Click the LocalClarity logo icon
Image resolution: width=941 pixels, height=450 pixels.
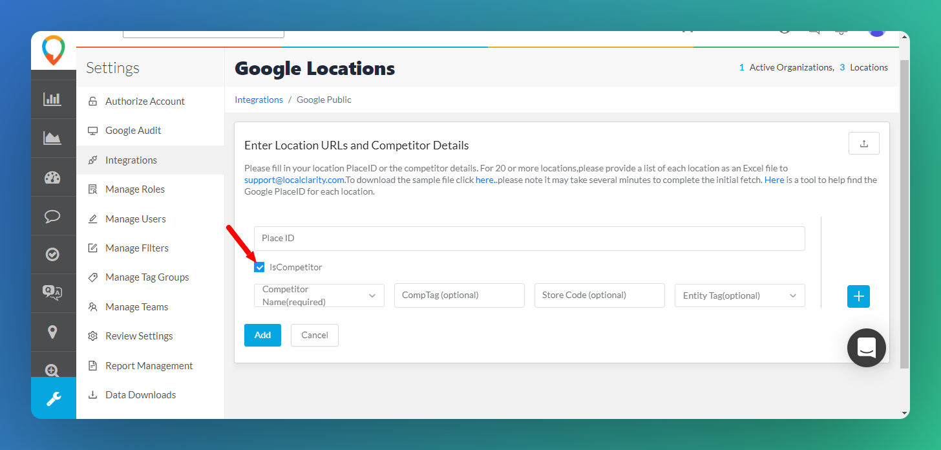point(53,50)
